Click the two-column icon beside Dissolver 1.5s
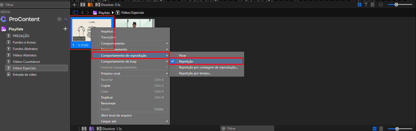Screen dimensions: 416x131 click(84, 129)
